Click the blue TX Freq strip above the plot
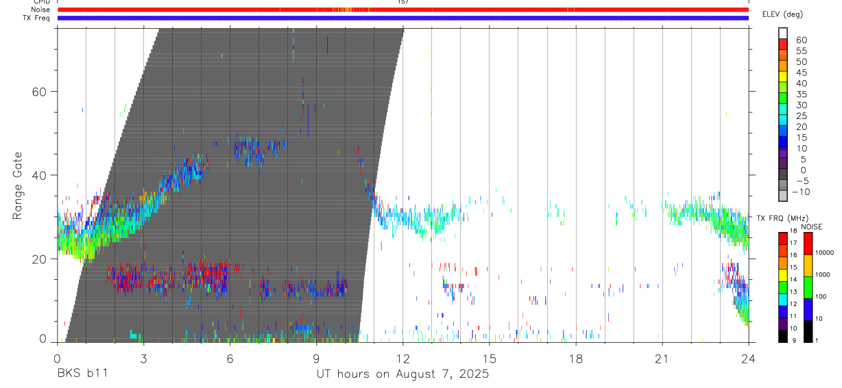 coord(402,18)
